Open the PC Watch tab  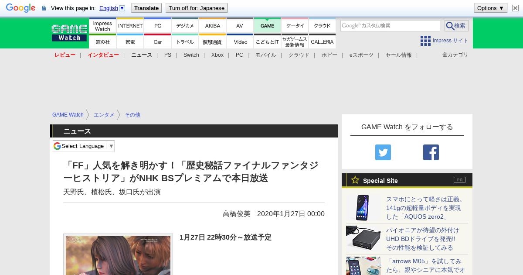pos(158,25)
